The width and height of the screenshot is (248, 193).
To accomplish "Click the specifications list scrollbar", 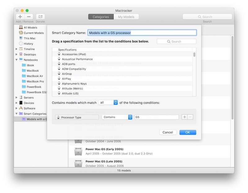I will point(194,55).
